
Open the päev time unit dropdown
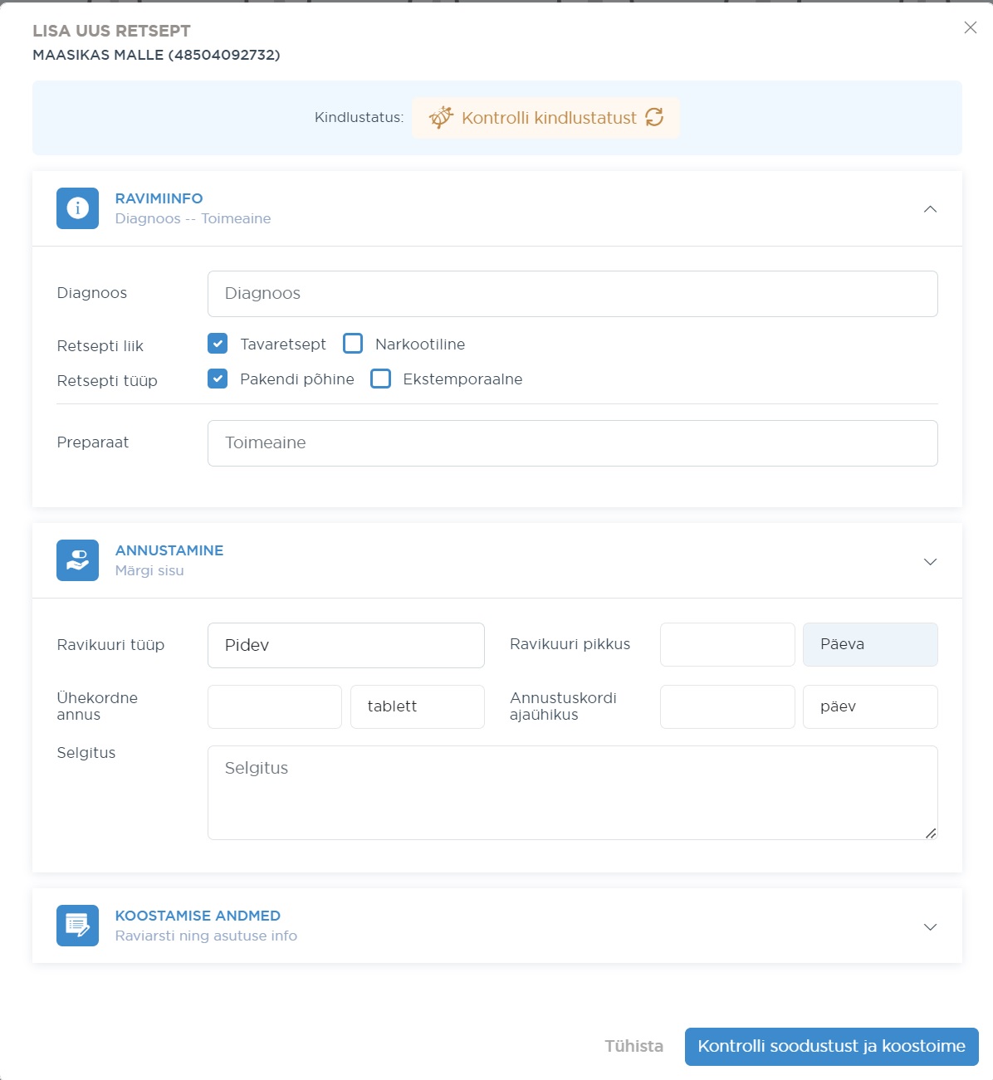coord(869,706)
